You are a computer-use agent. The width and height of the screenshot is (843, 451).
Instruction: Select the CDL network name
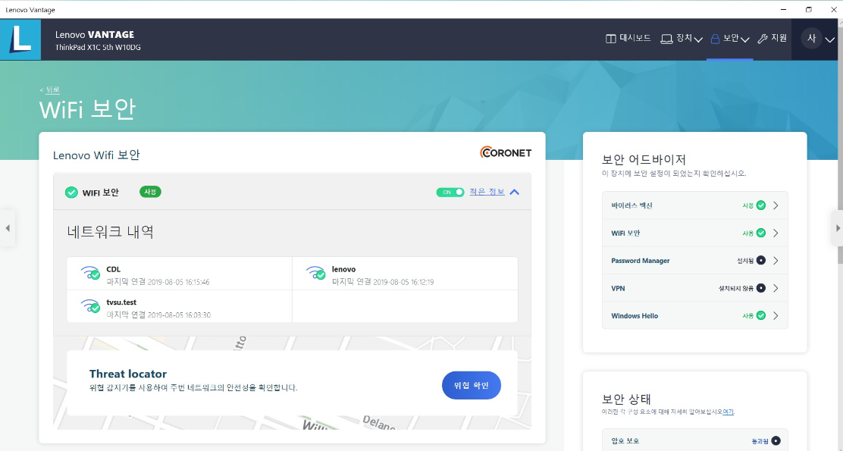click(x=114, y=269)
